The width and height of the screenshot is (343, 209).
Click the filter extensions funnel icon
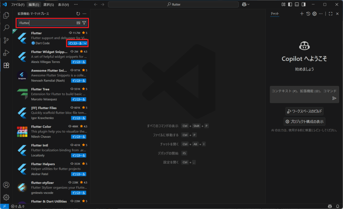[84, 23]
